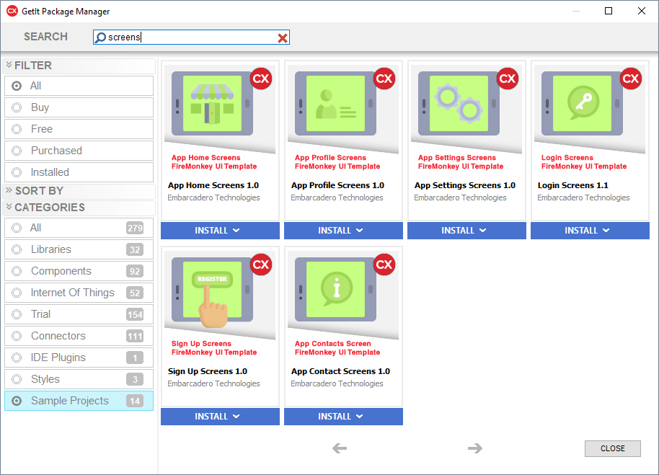Close the GetIt Package Manager window
Viewport: 659px width, 475px height.
point(642,11)
